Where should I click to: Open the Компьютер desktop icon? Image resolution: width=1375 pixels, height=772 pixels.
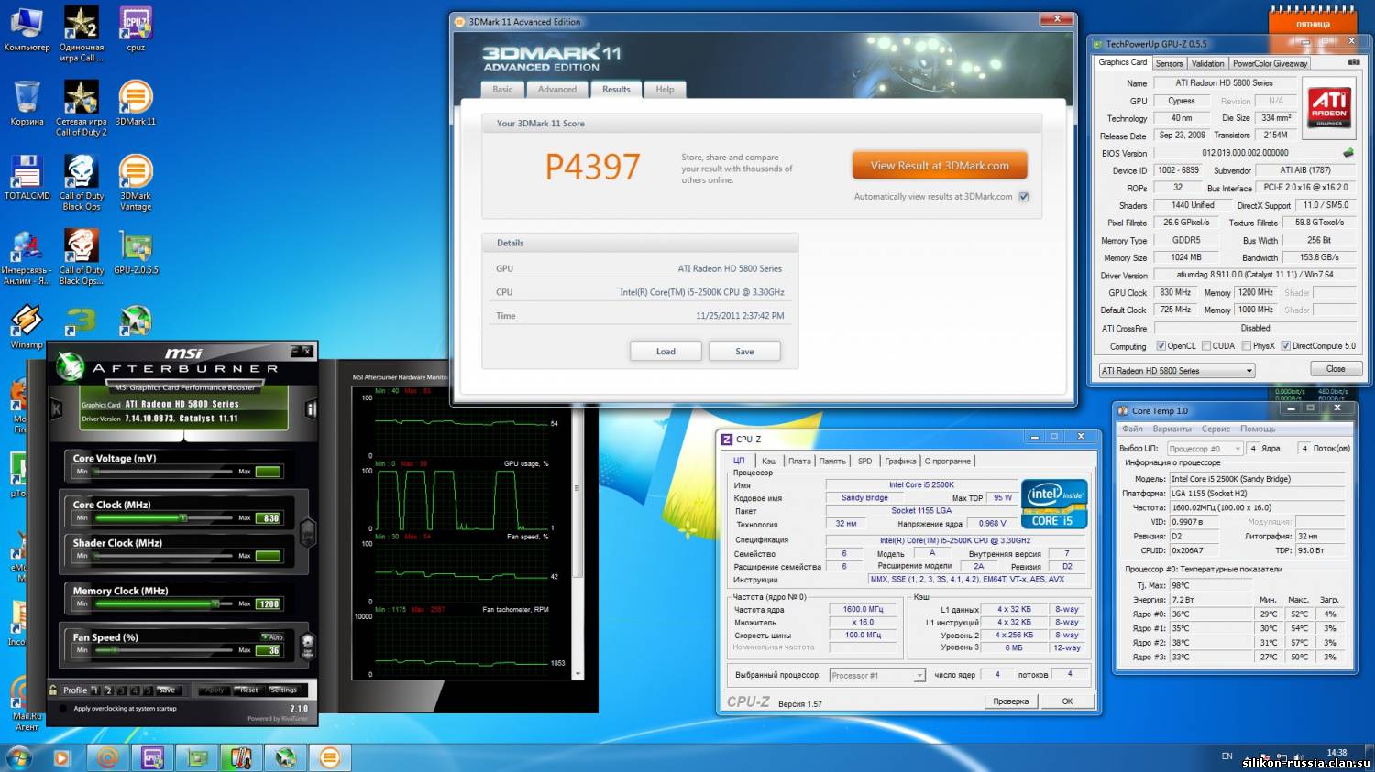point(27,28)
